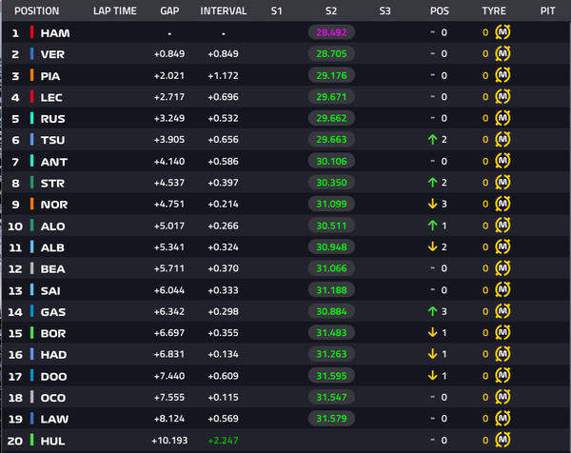Click the medium tyre icon in HUL row
The width and height of the screenshot is (571, 453).
point(502,440)
